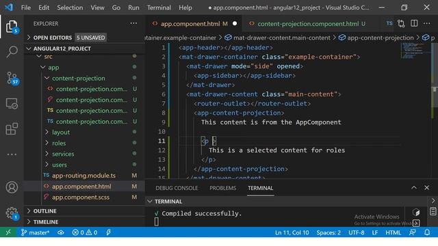This screenshot has width=438, height=246.
Task: Change indentation Spaces: 2
Action: [x=328, y=232]
